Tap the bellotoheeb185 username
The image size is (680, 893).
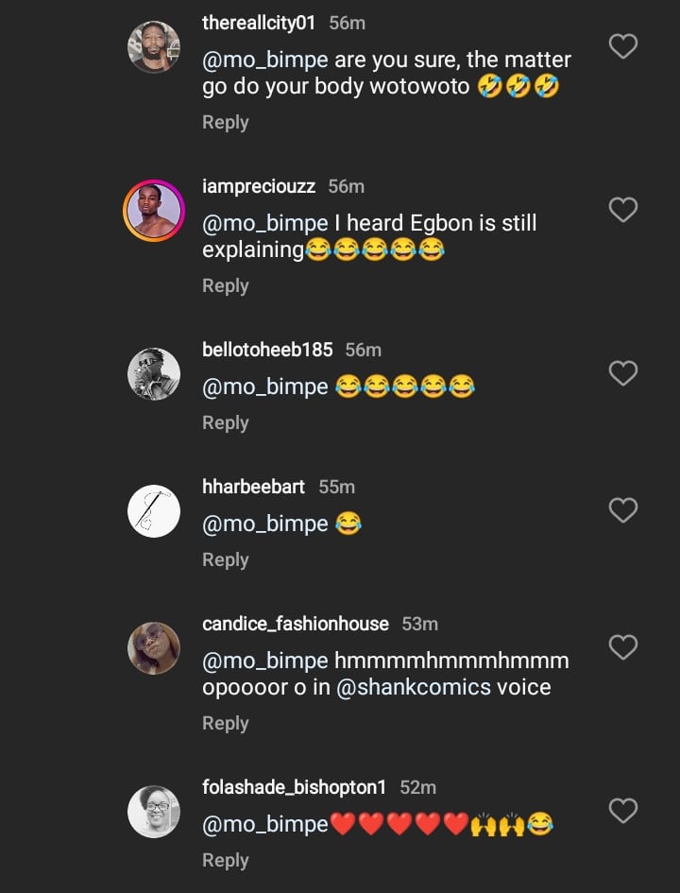click(x=267, y=350)
